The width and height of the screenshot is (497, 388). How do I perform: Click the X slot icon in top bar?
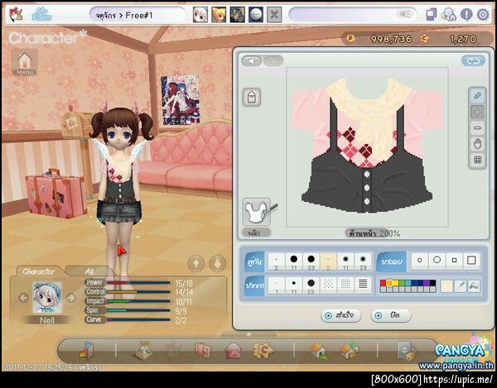(x=274, y=15)
